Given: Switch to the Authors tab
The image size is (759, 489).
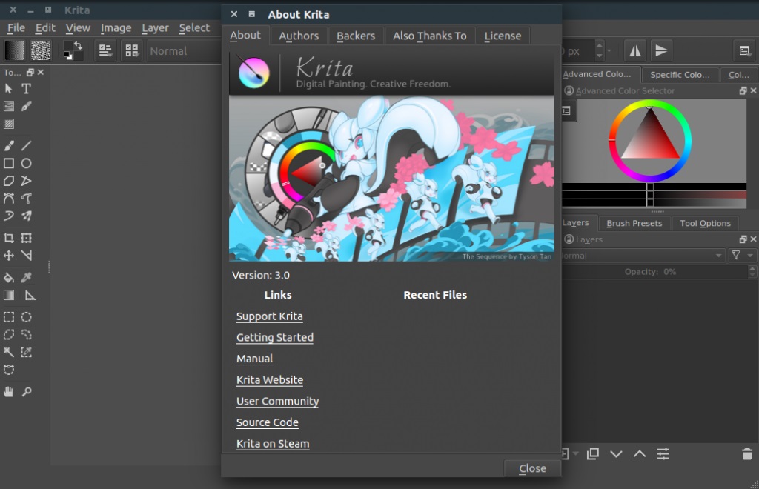Looking at the screenshot, I should click(299, 36).
